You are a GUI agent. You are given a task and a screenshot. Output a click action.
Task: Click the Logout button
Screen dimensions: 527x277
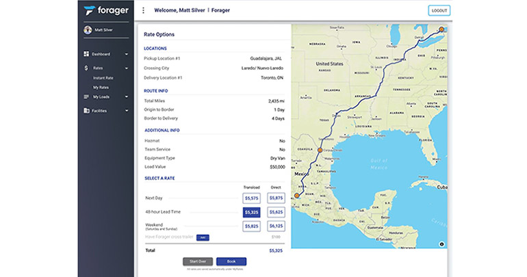[x=439, y=10]
